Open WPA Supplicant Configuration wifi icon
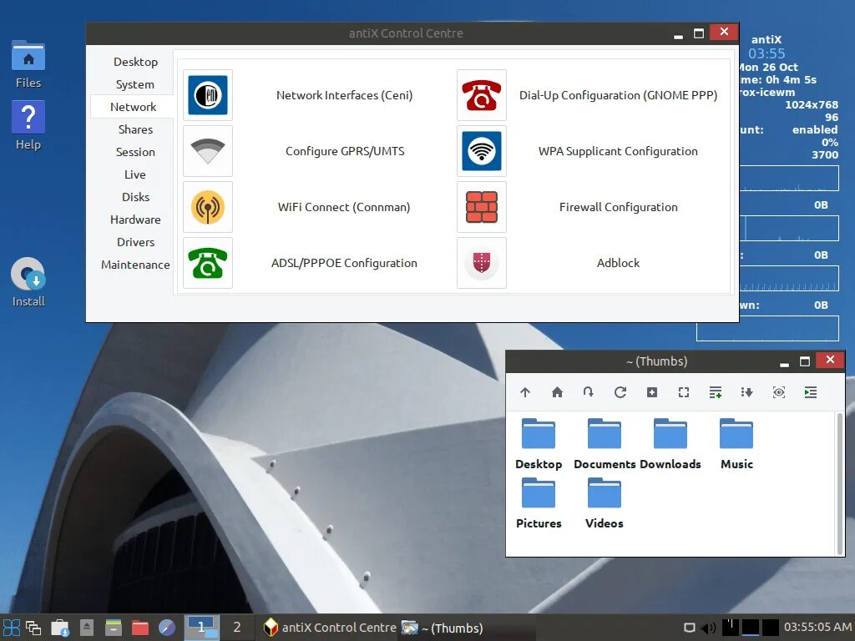 (482, 151)
